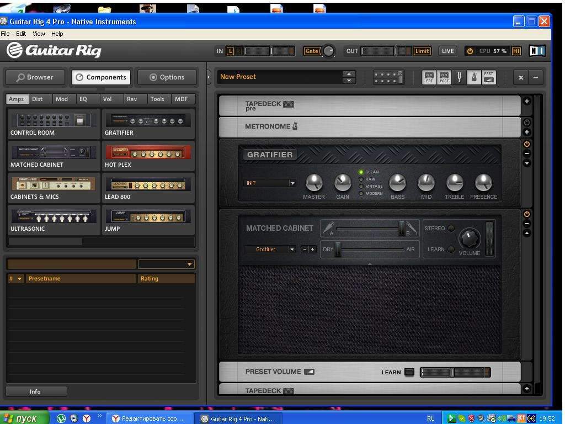Enable the Stereo option on Matched Cabinet
Screen dimensions: 565x424
(x=451, y=229)
